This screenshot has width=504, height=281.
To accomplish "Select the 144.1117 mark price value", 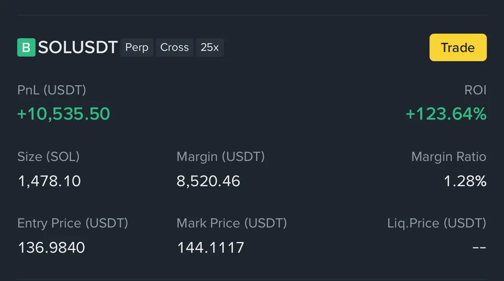I will click(210, 247).
